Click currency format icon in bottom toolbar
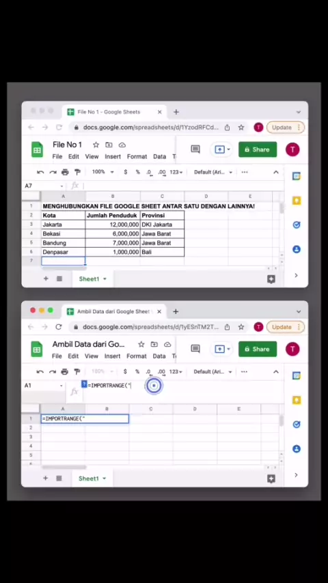Image resolution: width=328 pixels, height=583 pixels. pos(125,372)
